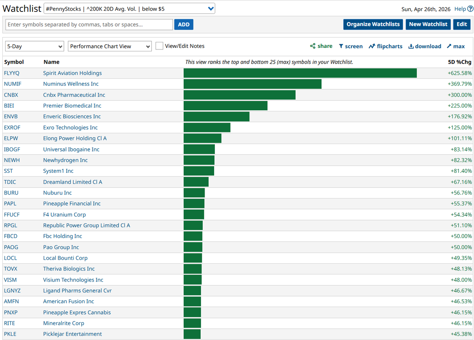Click the Sun, Apr 26th, 2026 date
This screenshot has height=340, width=474.
tap(426, 9)
